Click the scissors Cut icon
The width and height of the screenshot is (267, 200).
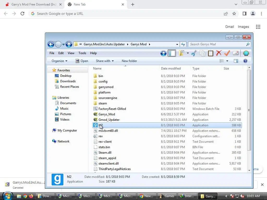(194, 53)
